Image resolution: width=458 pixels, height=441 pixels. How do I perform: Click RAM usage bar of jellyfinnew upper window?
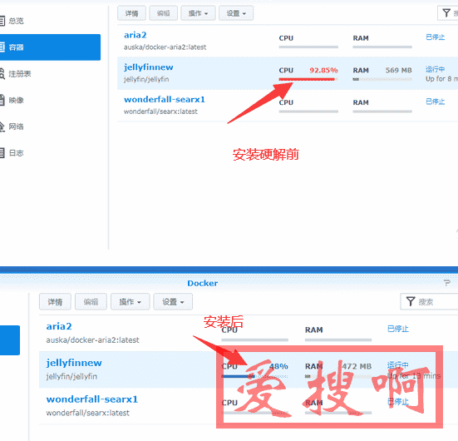point(382,79)
